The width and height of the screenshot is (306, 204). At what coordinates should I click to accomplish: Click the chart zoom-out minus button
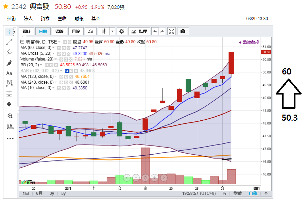pyautogui.click(x=136, y=177)
